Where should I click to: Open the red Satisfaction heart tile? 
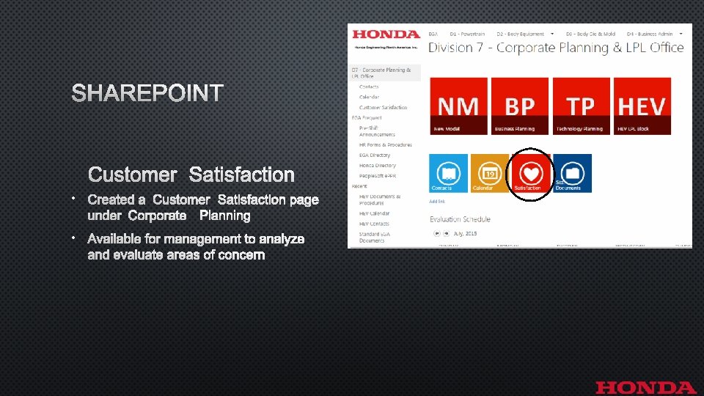[x=531, y=173]
